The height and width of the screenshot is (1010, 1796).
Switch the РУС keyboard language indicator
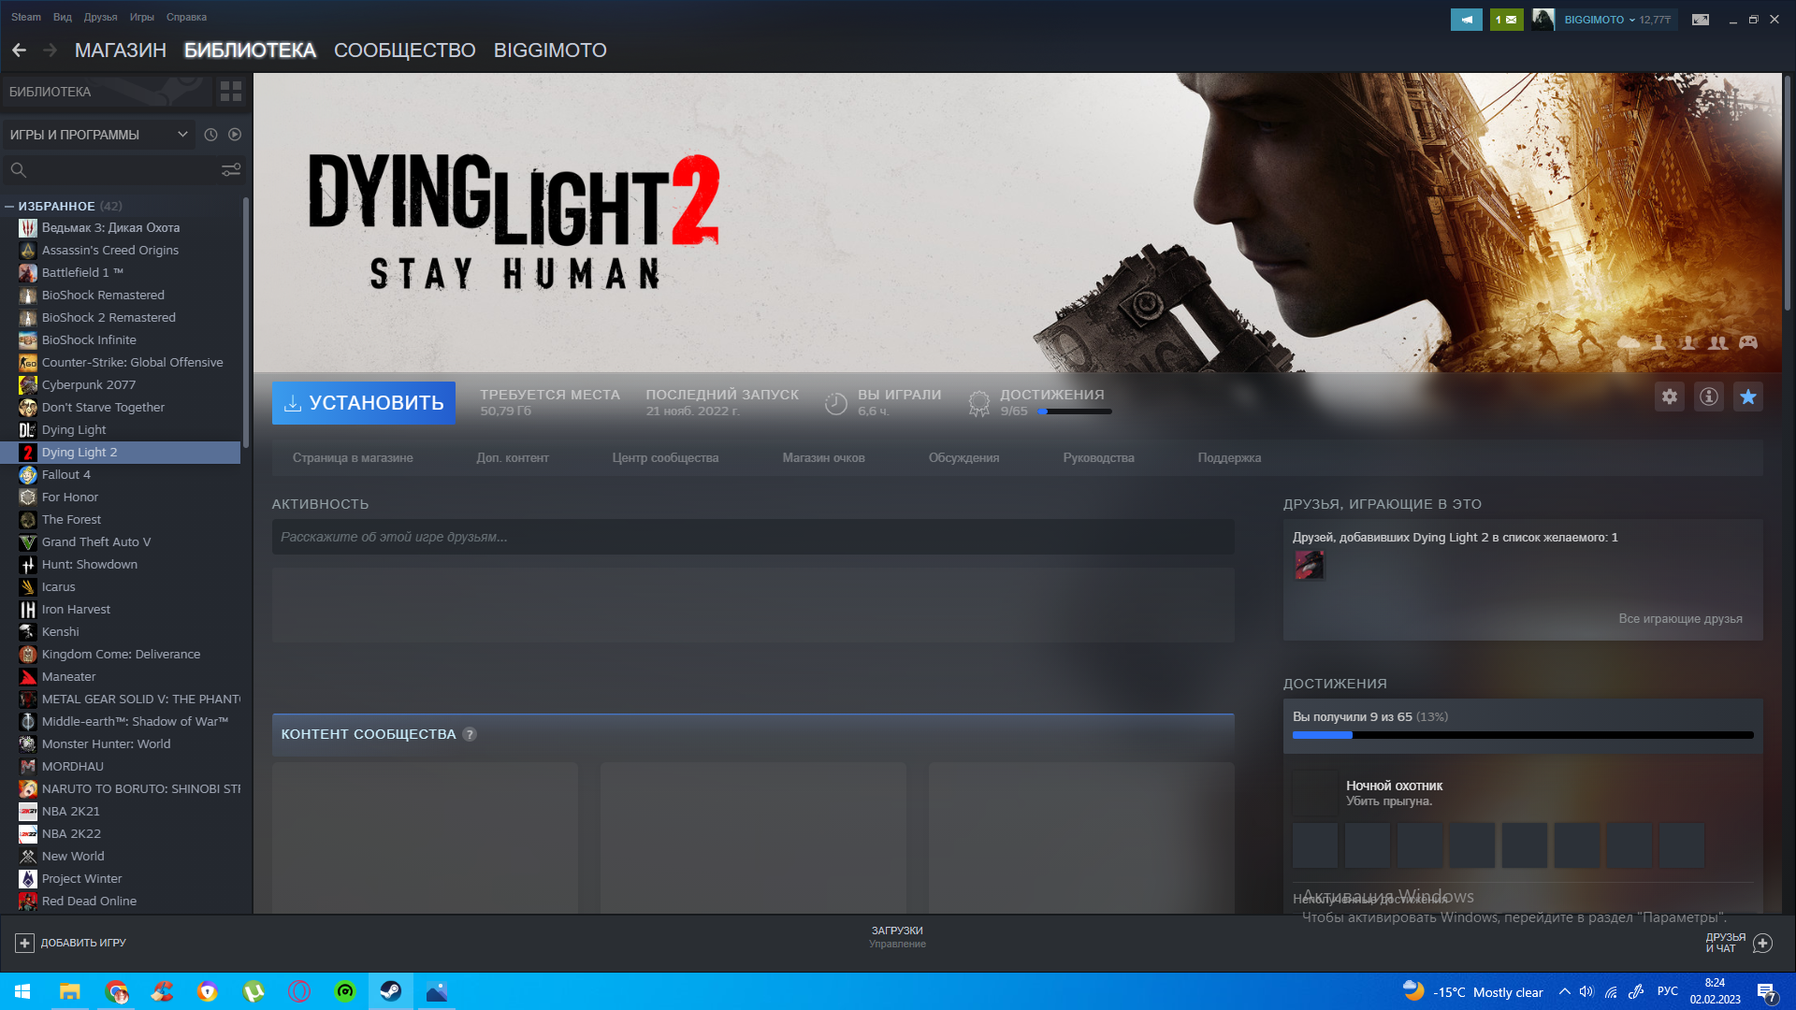click(x=1668, y=991)
